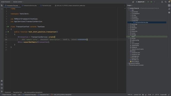Collapse the simple-financial root folder
This screenshot has width=171, height=96.
coord(127,8)
